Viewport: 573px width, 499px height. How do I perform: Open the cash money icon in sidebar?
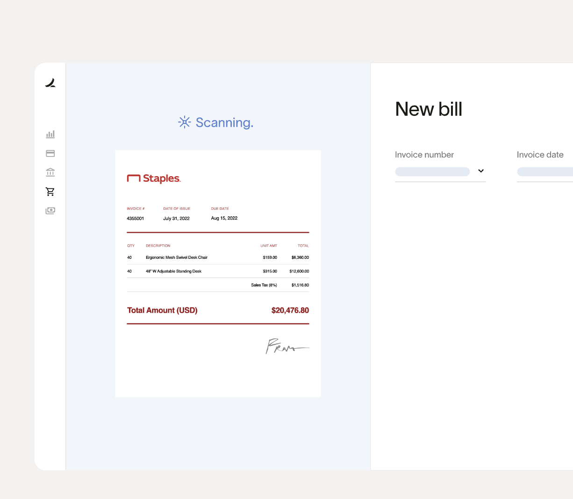click(x=50, y=211)
